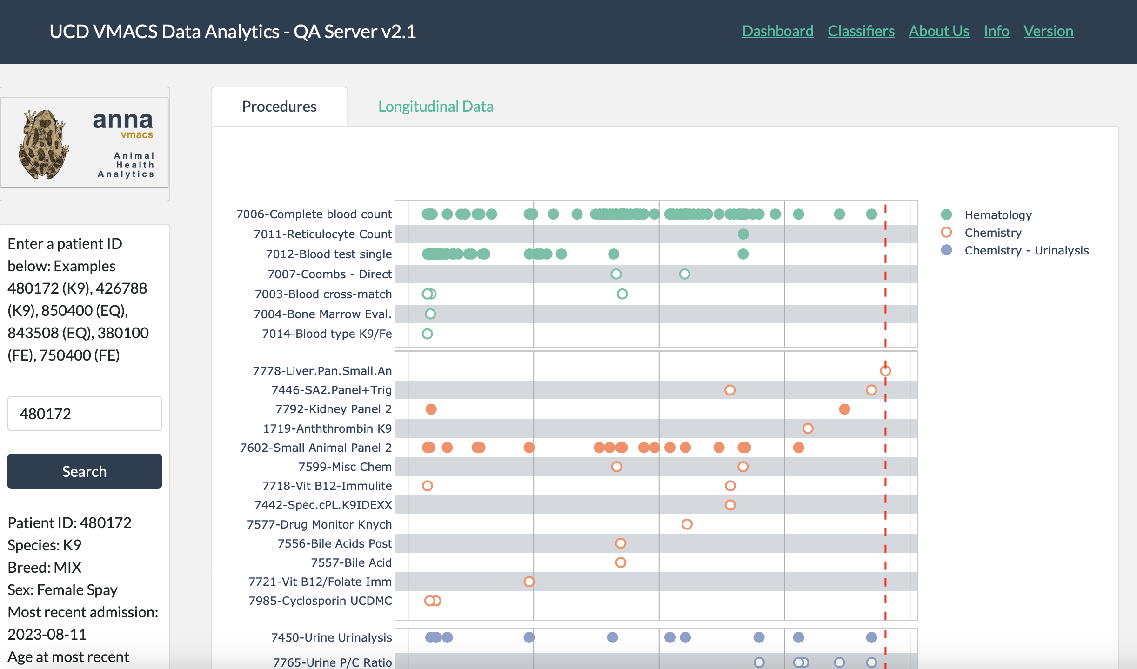Click the Chemistry orange ring legend marker
This screenshot has width=1137, height=669.
(x=946, y=232)
